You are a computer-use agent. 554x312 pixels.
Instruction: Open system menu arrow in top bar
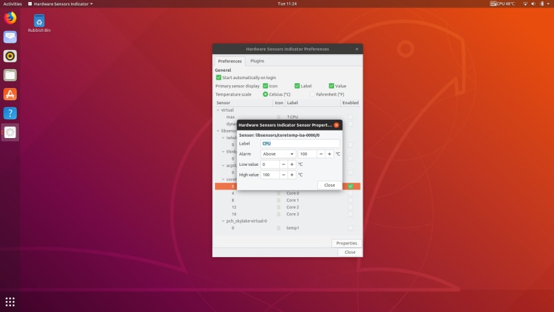[x=549, y=3]
